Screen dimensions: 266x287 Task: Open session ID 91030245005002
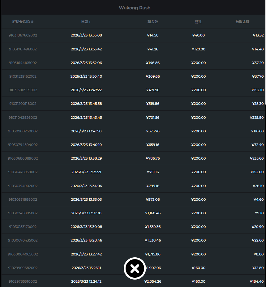(23, 213)
